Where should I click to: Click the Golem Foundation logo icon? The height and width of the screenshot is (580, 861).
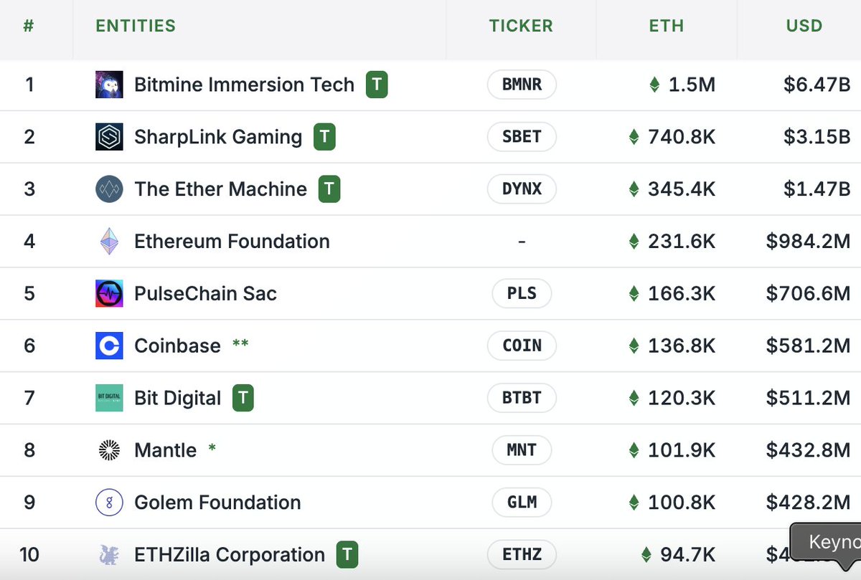(x=109, y=503)
